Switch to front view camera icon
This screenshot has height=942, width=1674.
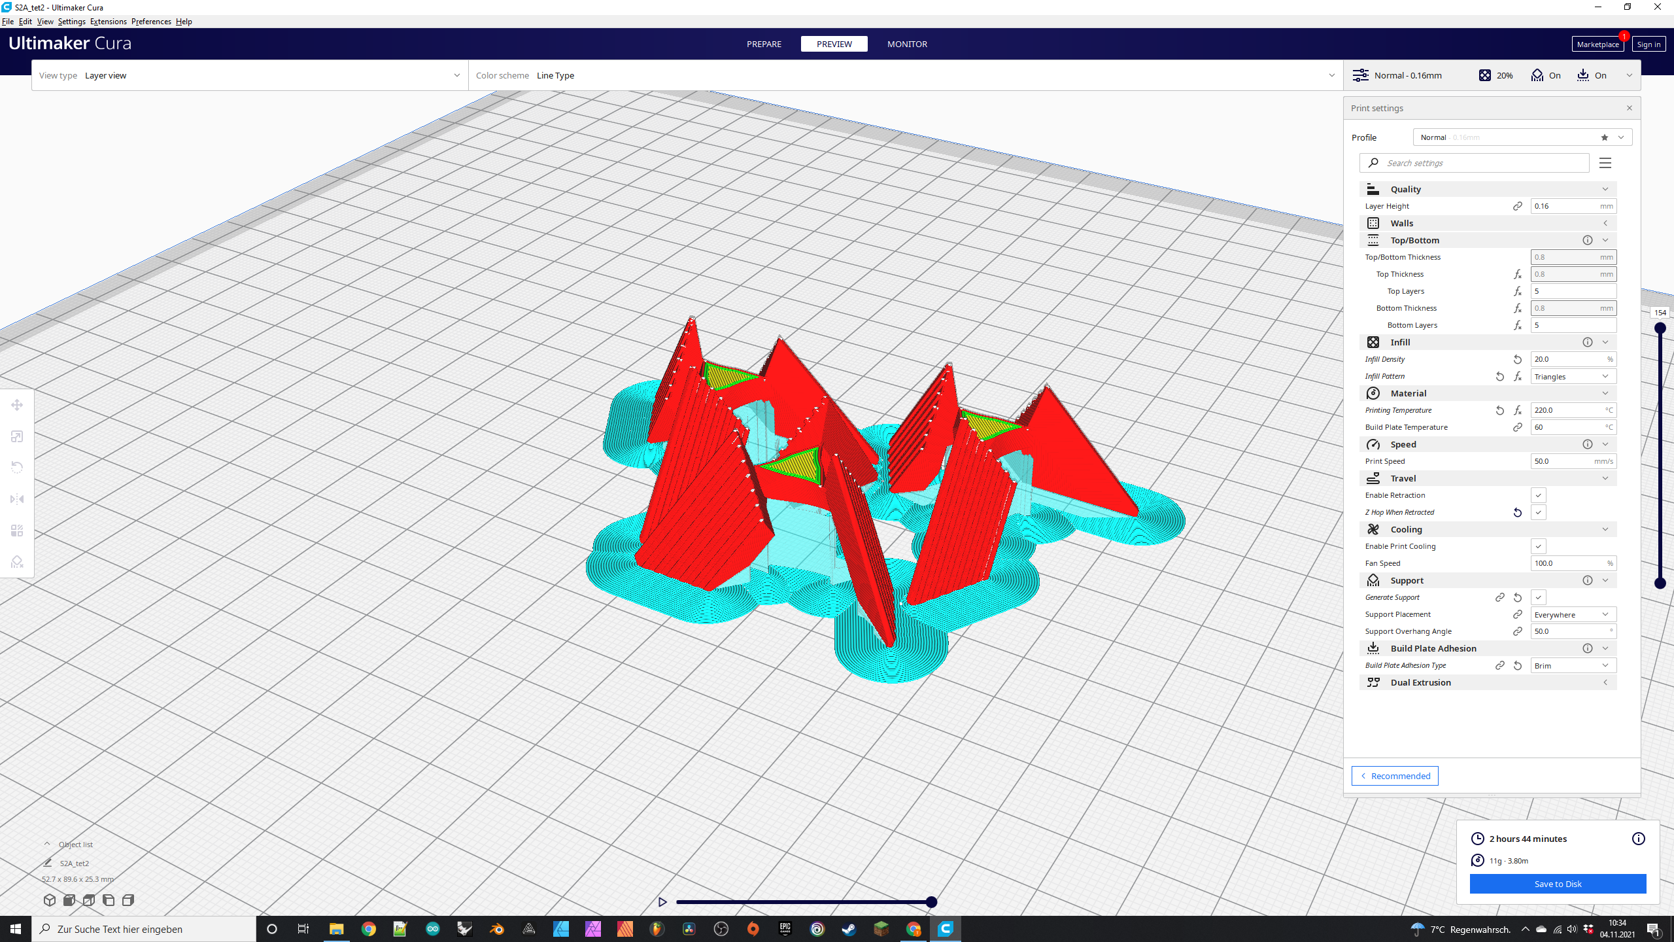[x=69, y=900]
